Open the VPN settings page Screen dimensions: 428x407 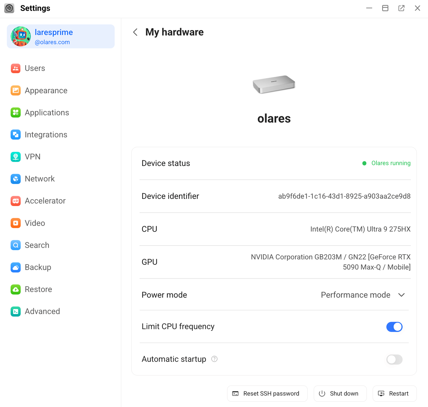click(x=61, y=157)
